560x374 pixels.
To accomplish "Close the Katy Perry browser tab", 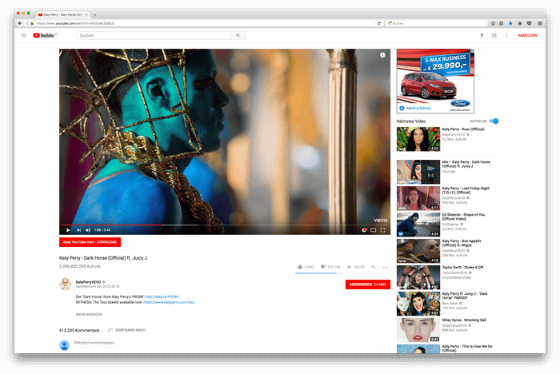I will [x=86, y=14].
